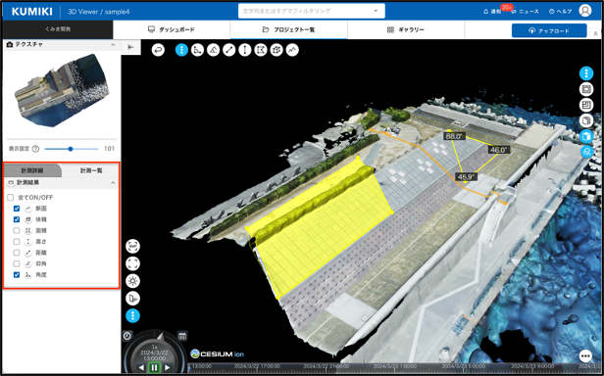604x376 pixels.
Task: Click the アップロード button
Action: (549, 30)
